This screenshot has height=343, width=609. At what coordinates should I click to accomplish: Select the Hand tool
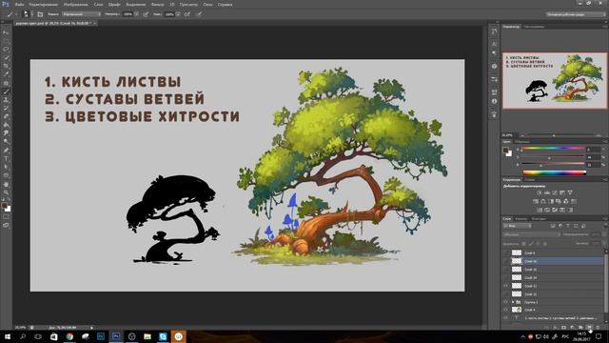[6, 184]
